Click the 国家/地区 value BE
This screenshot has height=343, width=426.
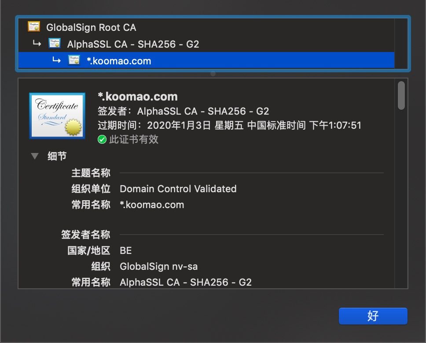(126, 250)
